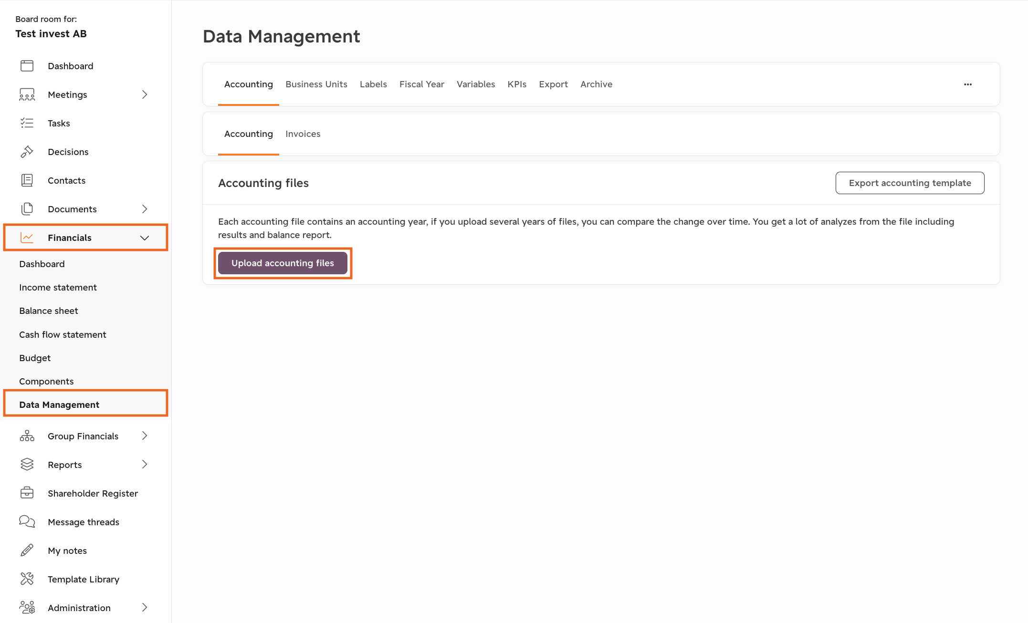
Task: Switch to the Business Units tab
Action: tap(316, 84)
